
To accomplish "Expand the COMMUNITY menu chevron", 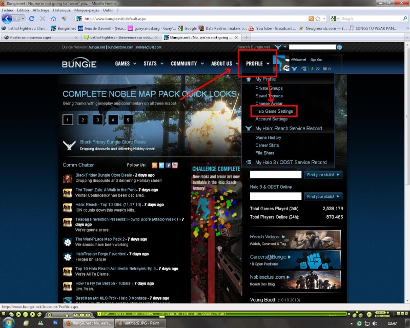I will pos(202,64).
